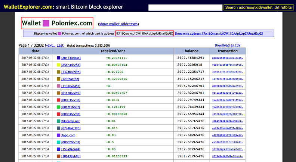This screenshot has height=162, width=296.
Task: Go to the Next page link
Action: pyautogui.click(x=50, y=45)
